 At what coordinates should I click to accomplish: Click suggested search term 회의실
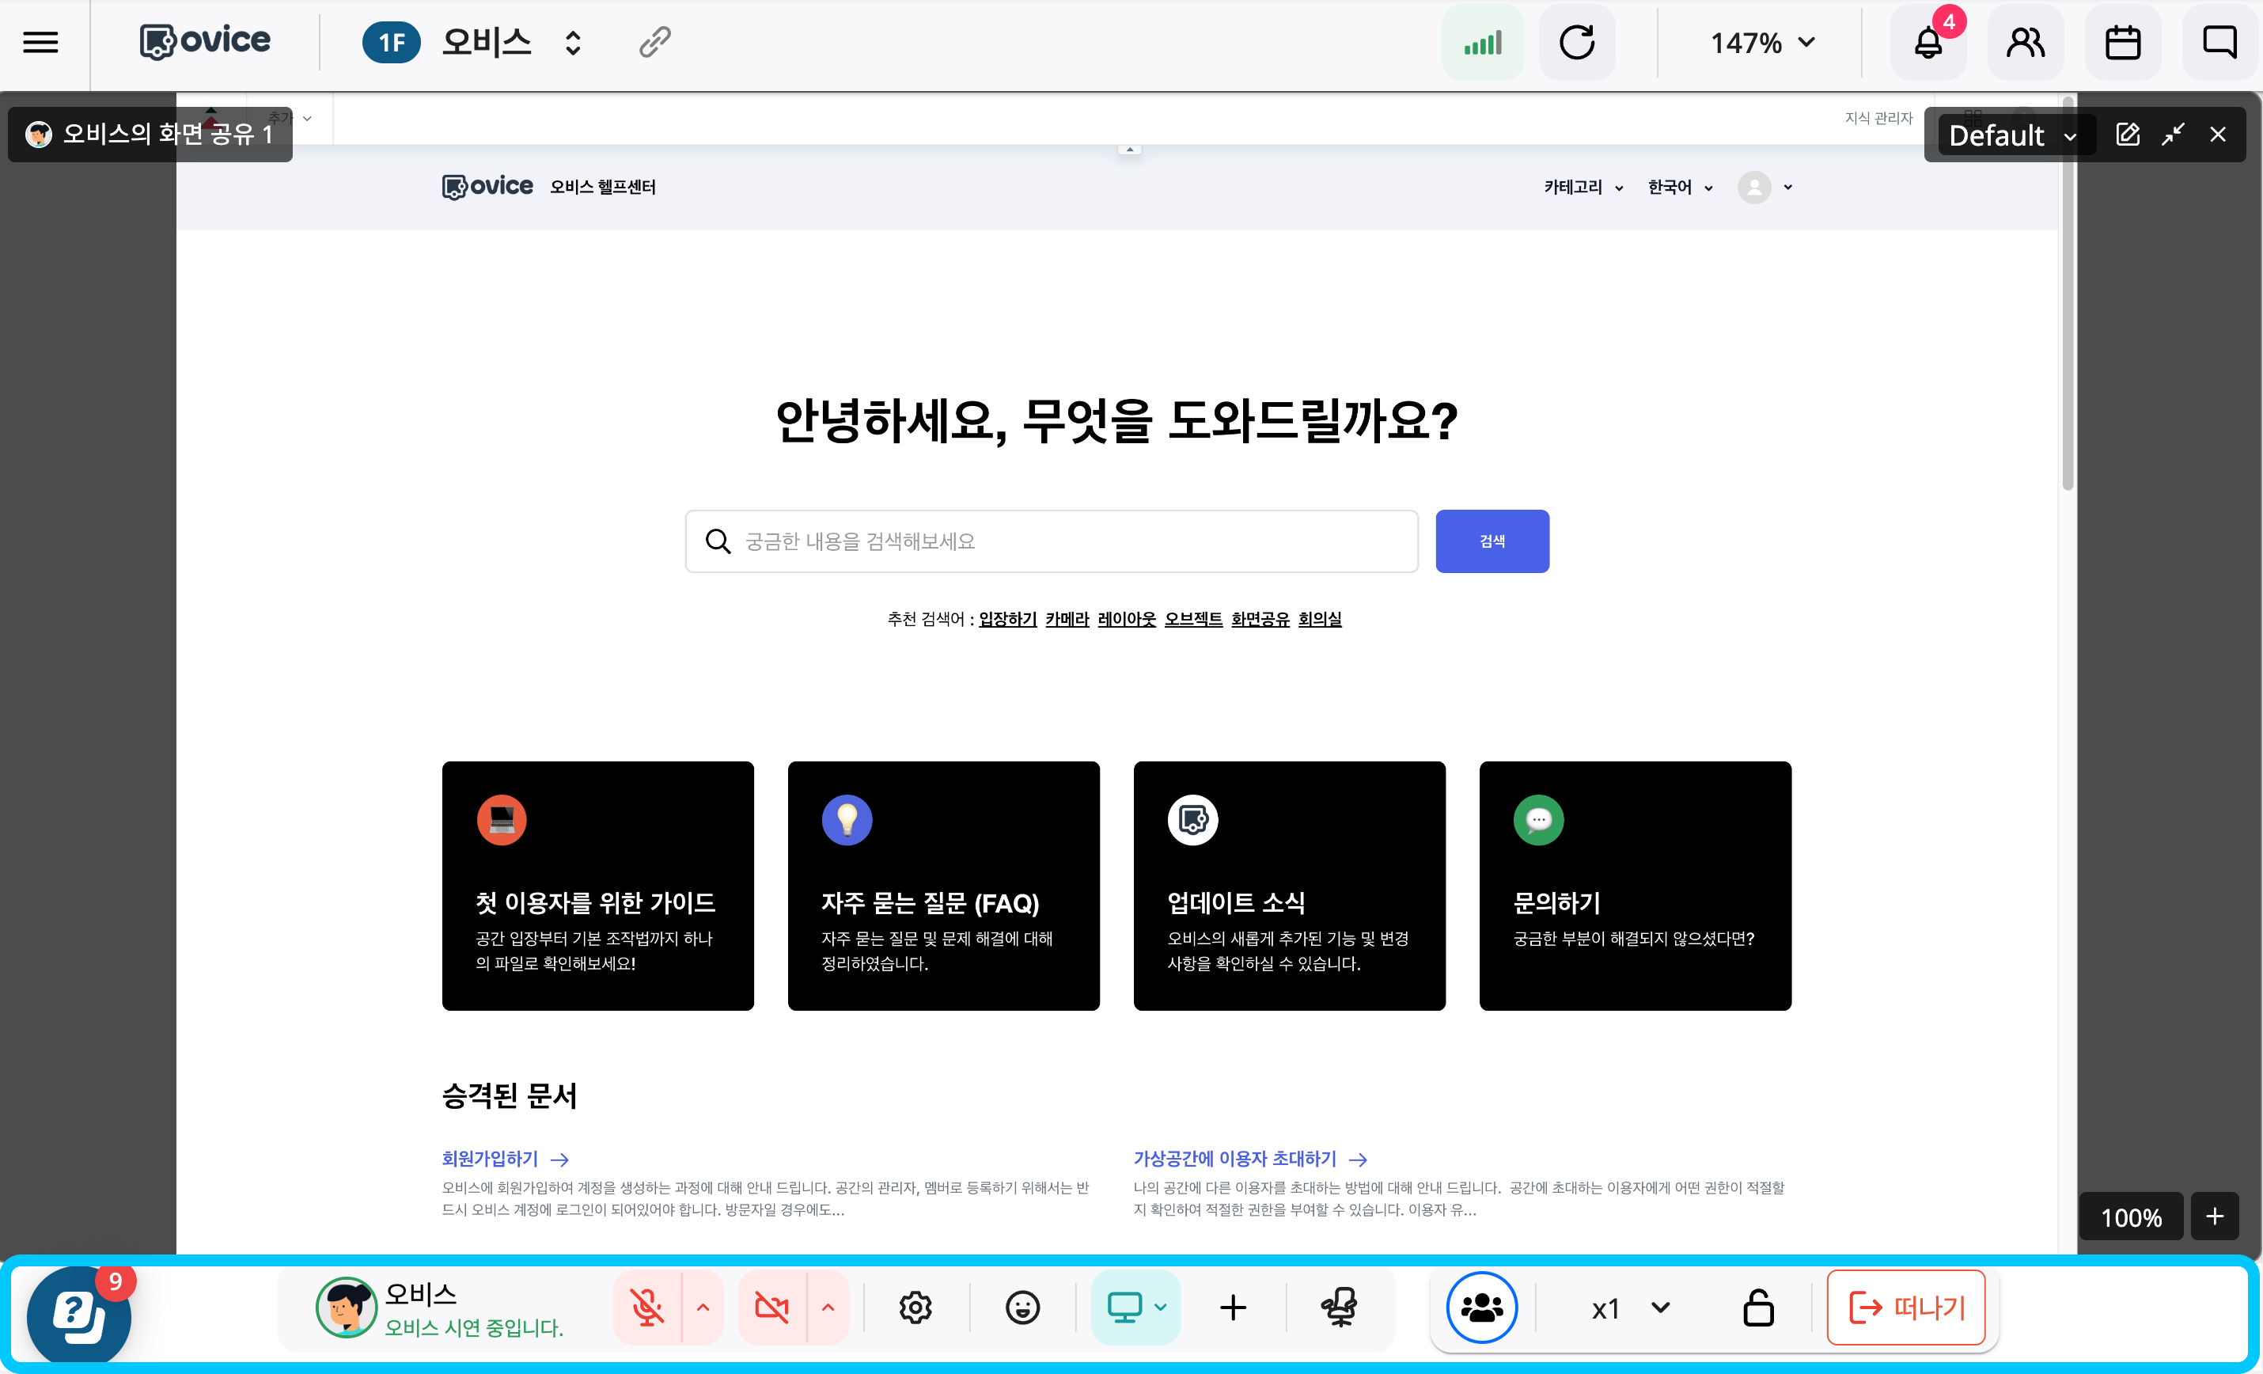(1320, 619)
